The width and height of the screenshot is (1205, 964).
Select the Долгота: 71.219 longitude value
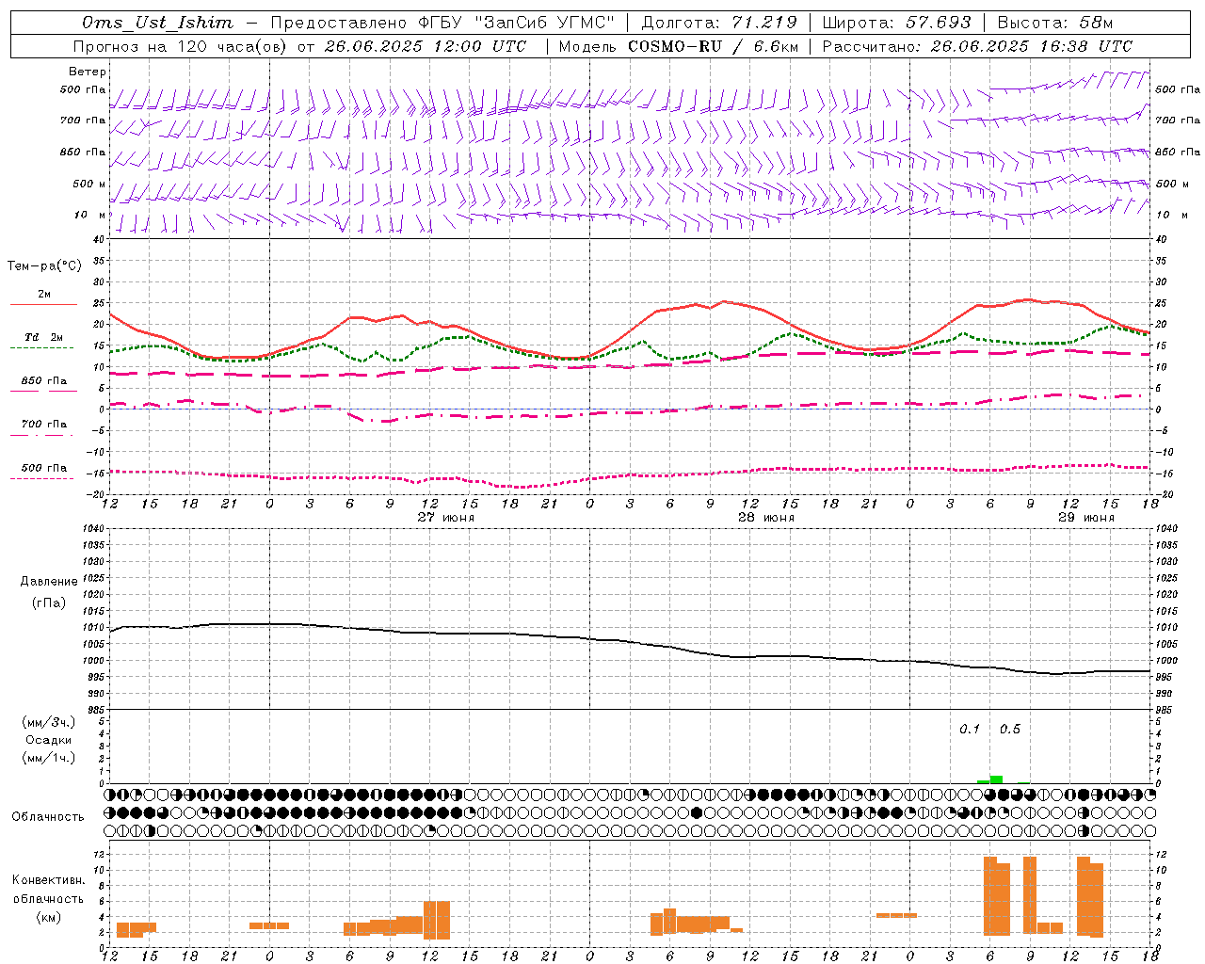719,23
